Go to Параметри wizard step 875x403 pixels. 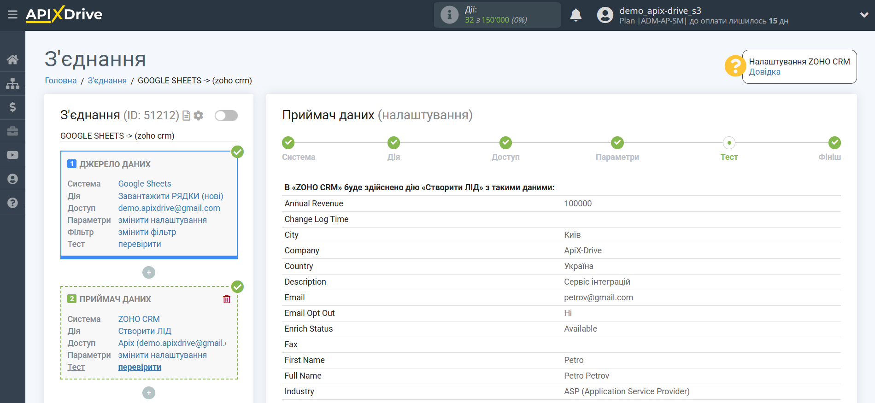click(x=617, y=143)
